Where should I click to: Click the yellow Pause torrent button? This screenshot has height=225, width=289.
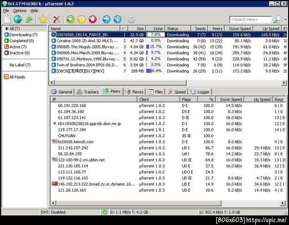click(x=81, y=19)
